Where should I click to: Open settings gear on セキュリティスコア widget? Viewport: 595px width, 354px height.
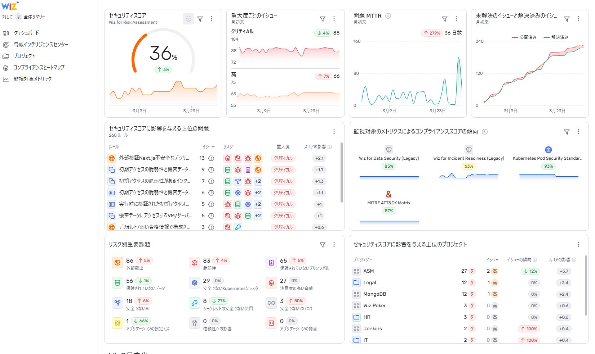tap(188, 19)
